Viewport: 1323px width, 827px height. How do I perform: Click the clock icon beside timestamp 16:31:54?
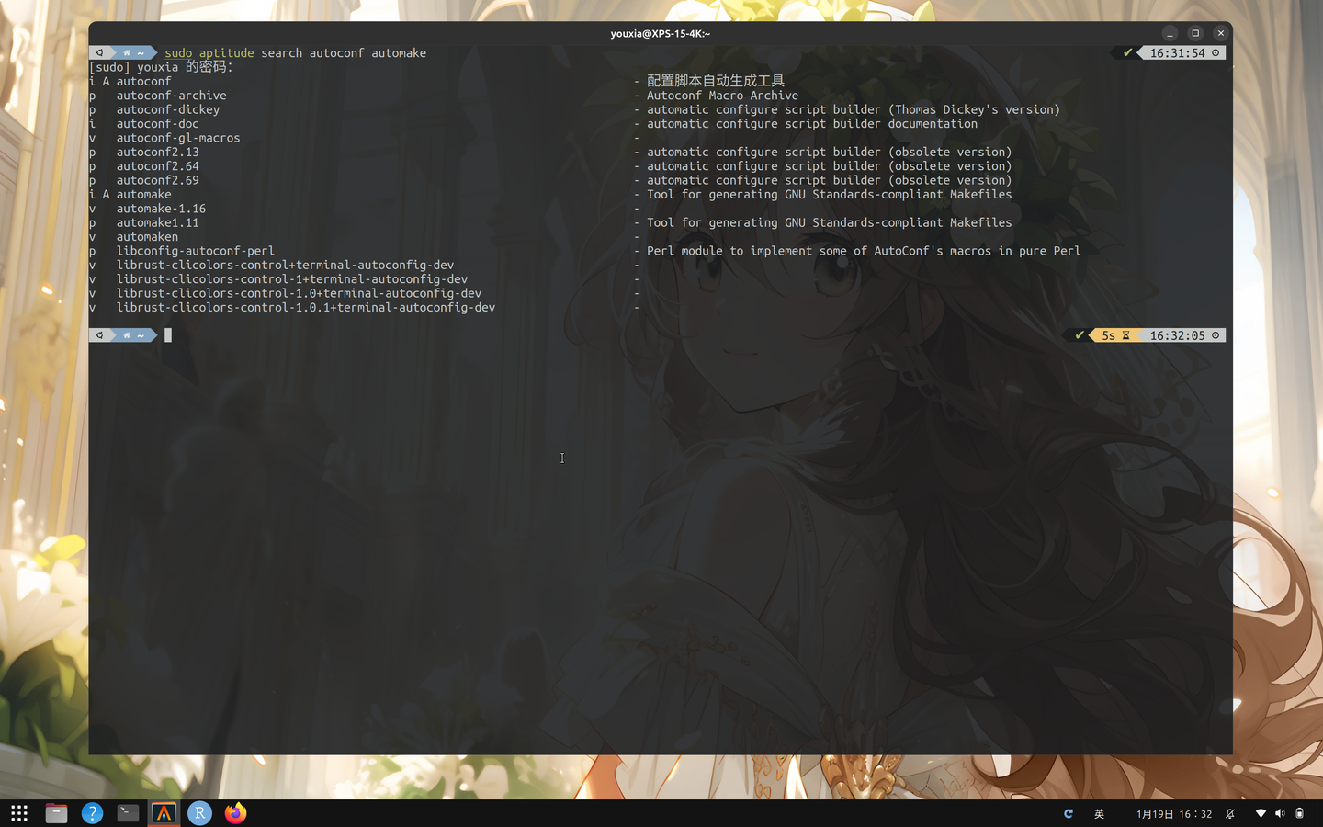1215,52
